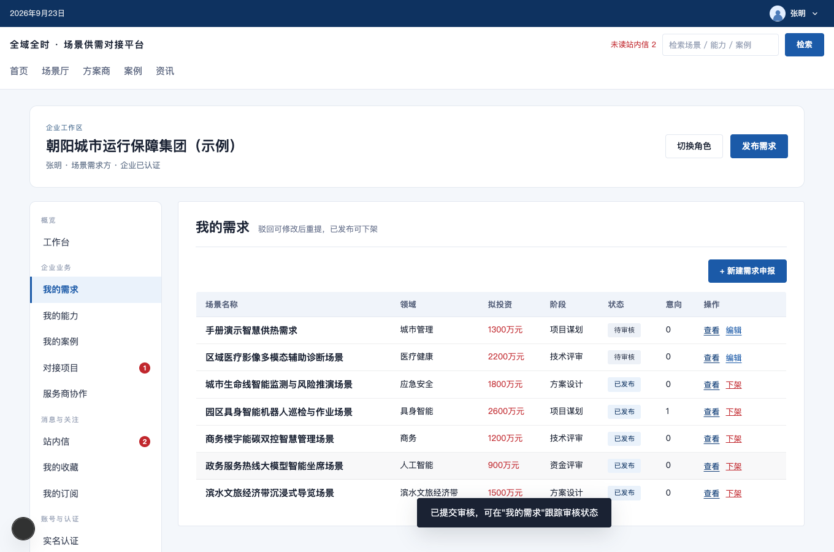Click 查看 for 政务服务热线大模型智能坐席场景
Viewport: 834px width, 552px height.
pyautogui.click(x=711, y=467)
